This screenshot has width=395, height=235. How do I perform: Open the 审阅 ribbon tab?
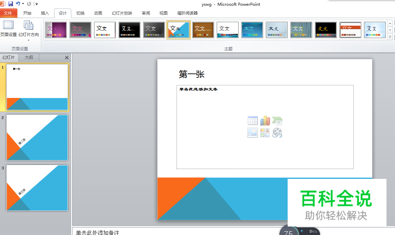coord(146,13)
